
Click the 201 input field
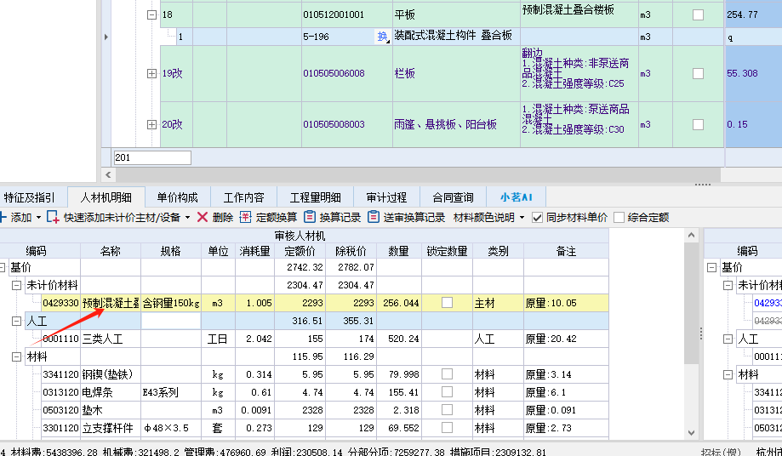coord(152,158)
